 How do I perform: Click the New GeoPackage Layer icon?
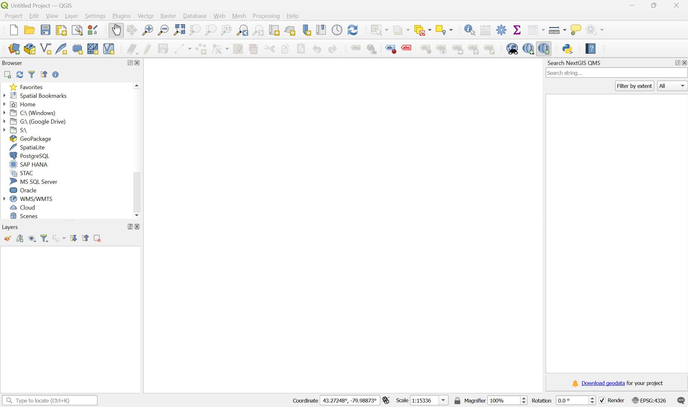tap(30, 49)
